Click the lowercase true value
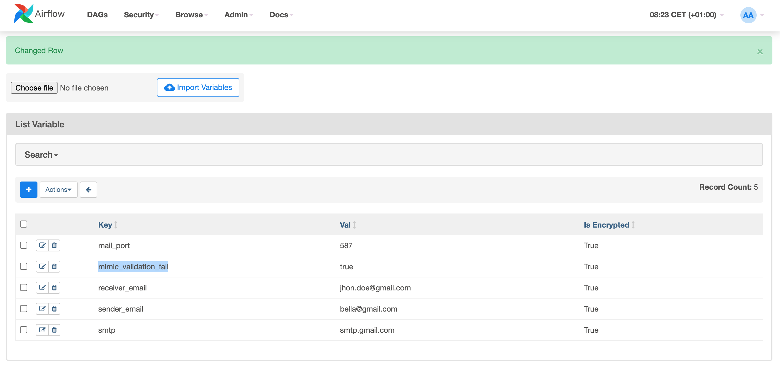This screenshot has height=382, width=780. [x=346, y=267]
